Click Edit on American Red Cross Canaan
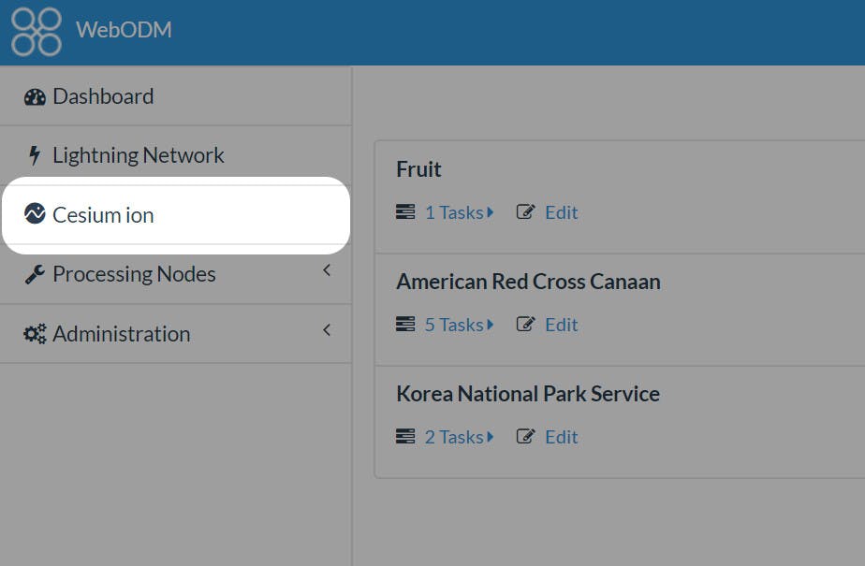This screenshot has width=865, height=566. (x=561, y=324)
